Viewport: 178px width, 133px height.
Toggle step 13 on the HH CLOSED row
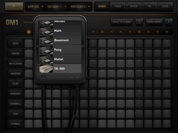coord(139,64)
